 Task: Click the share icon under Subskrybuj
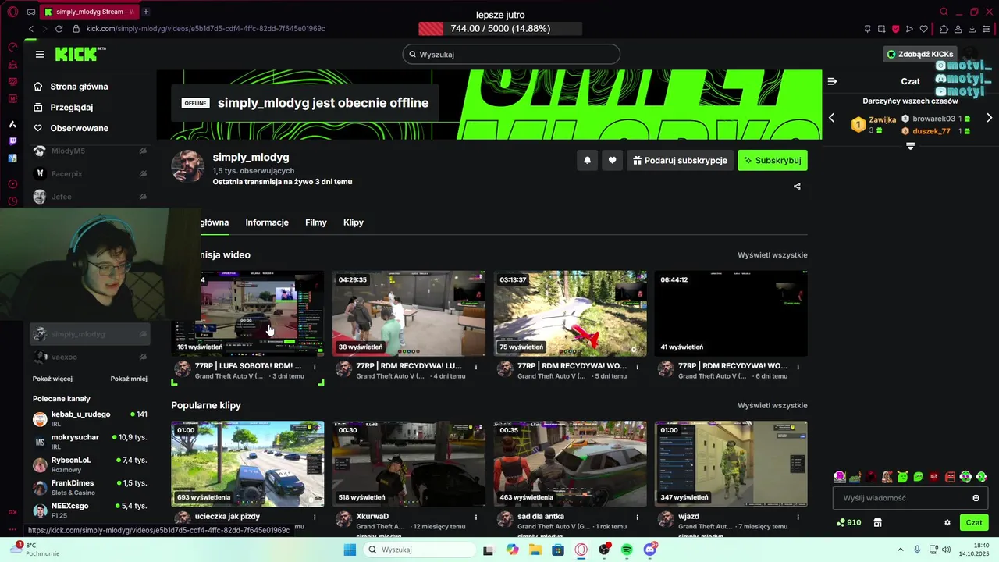797,187
